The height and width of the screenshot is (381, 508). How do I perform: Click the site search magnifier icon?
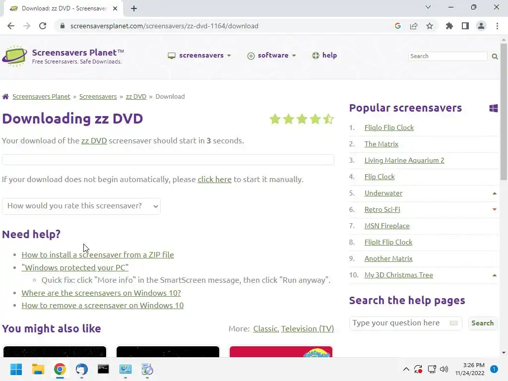coord(495,57)
